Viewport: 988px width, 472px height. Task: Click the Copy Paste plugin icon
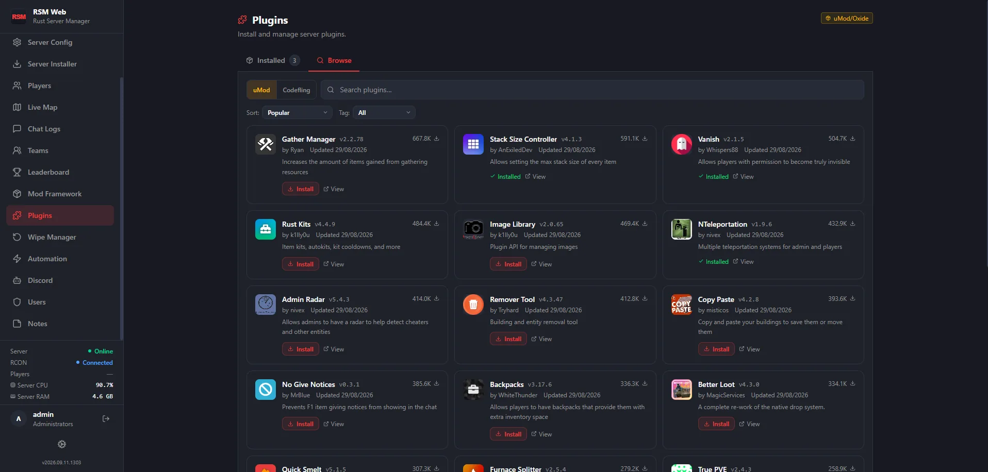(682, 305)
